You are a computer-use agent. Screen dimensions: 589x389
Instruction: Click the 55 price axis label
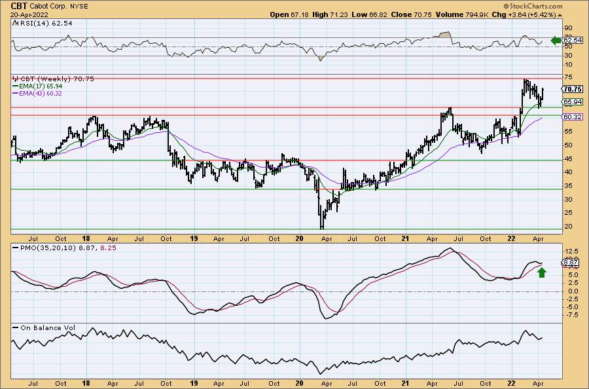point(568,131)
